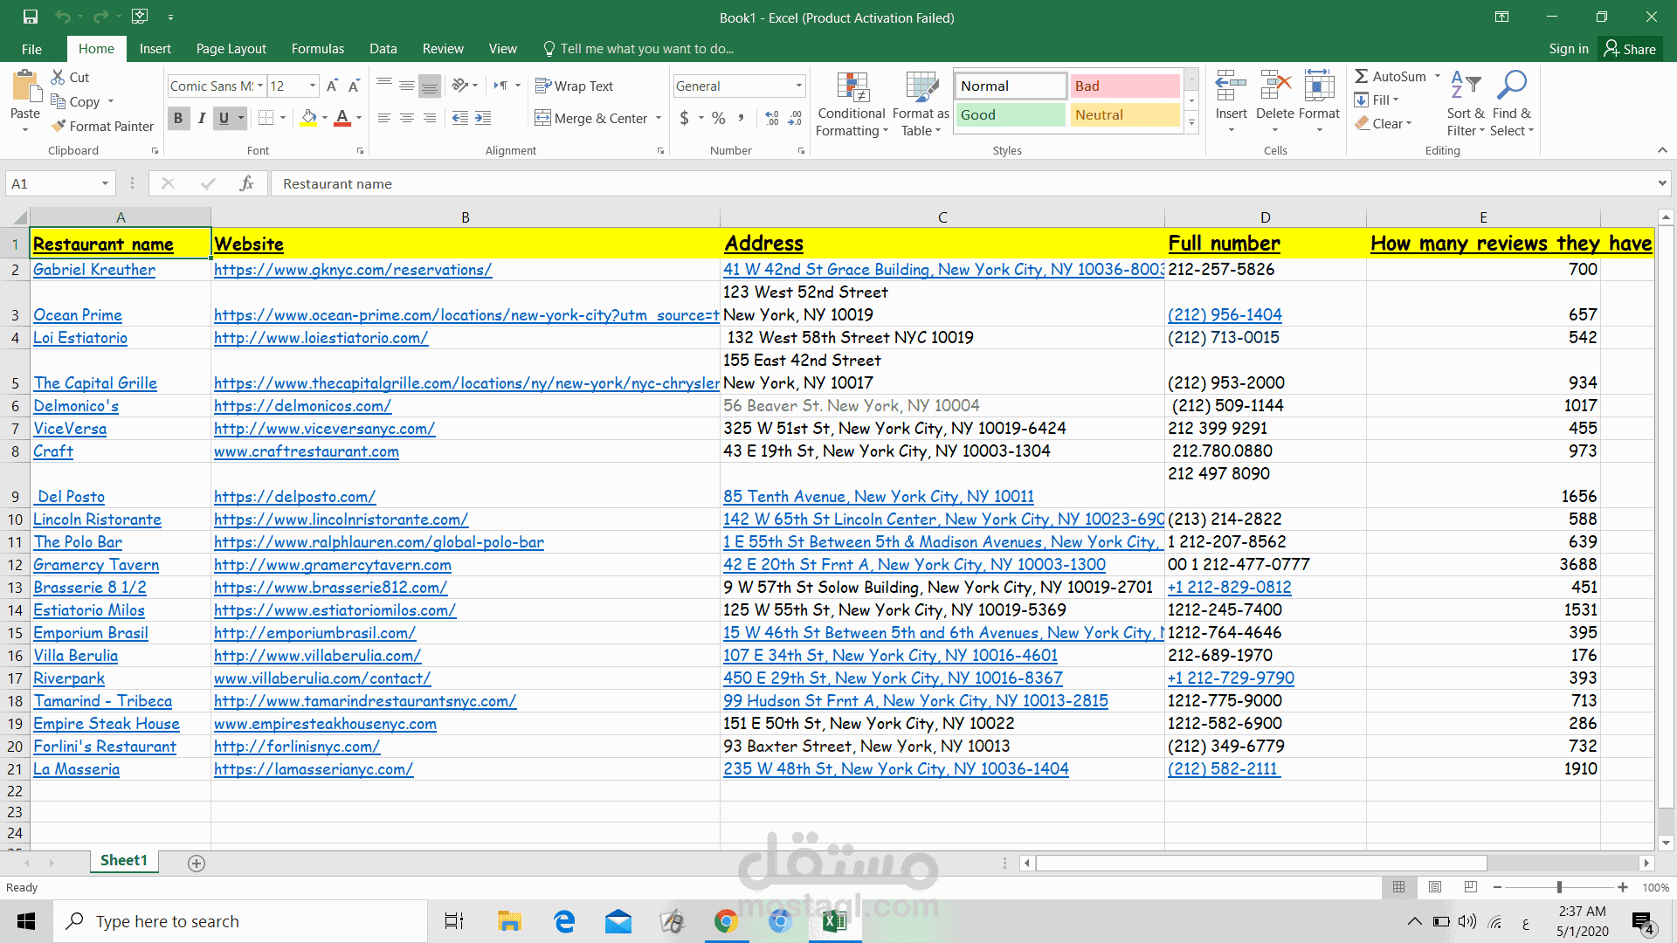Image resolution: width=1677 pixels, height=943 pixels.
Task: Toggle Bottom Align for cell
Action: [430, 86]
